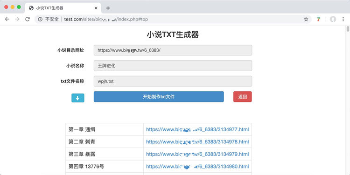The image size is (350, 175).
Task: Reload the page with the refresh icon
Action: tap(28, 20)
